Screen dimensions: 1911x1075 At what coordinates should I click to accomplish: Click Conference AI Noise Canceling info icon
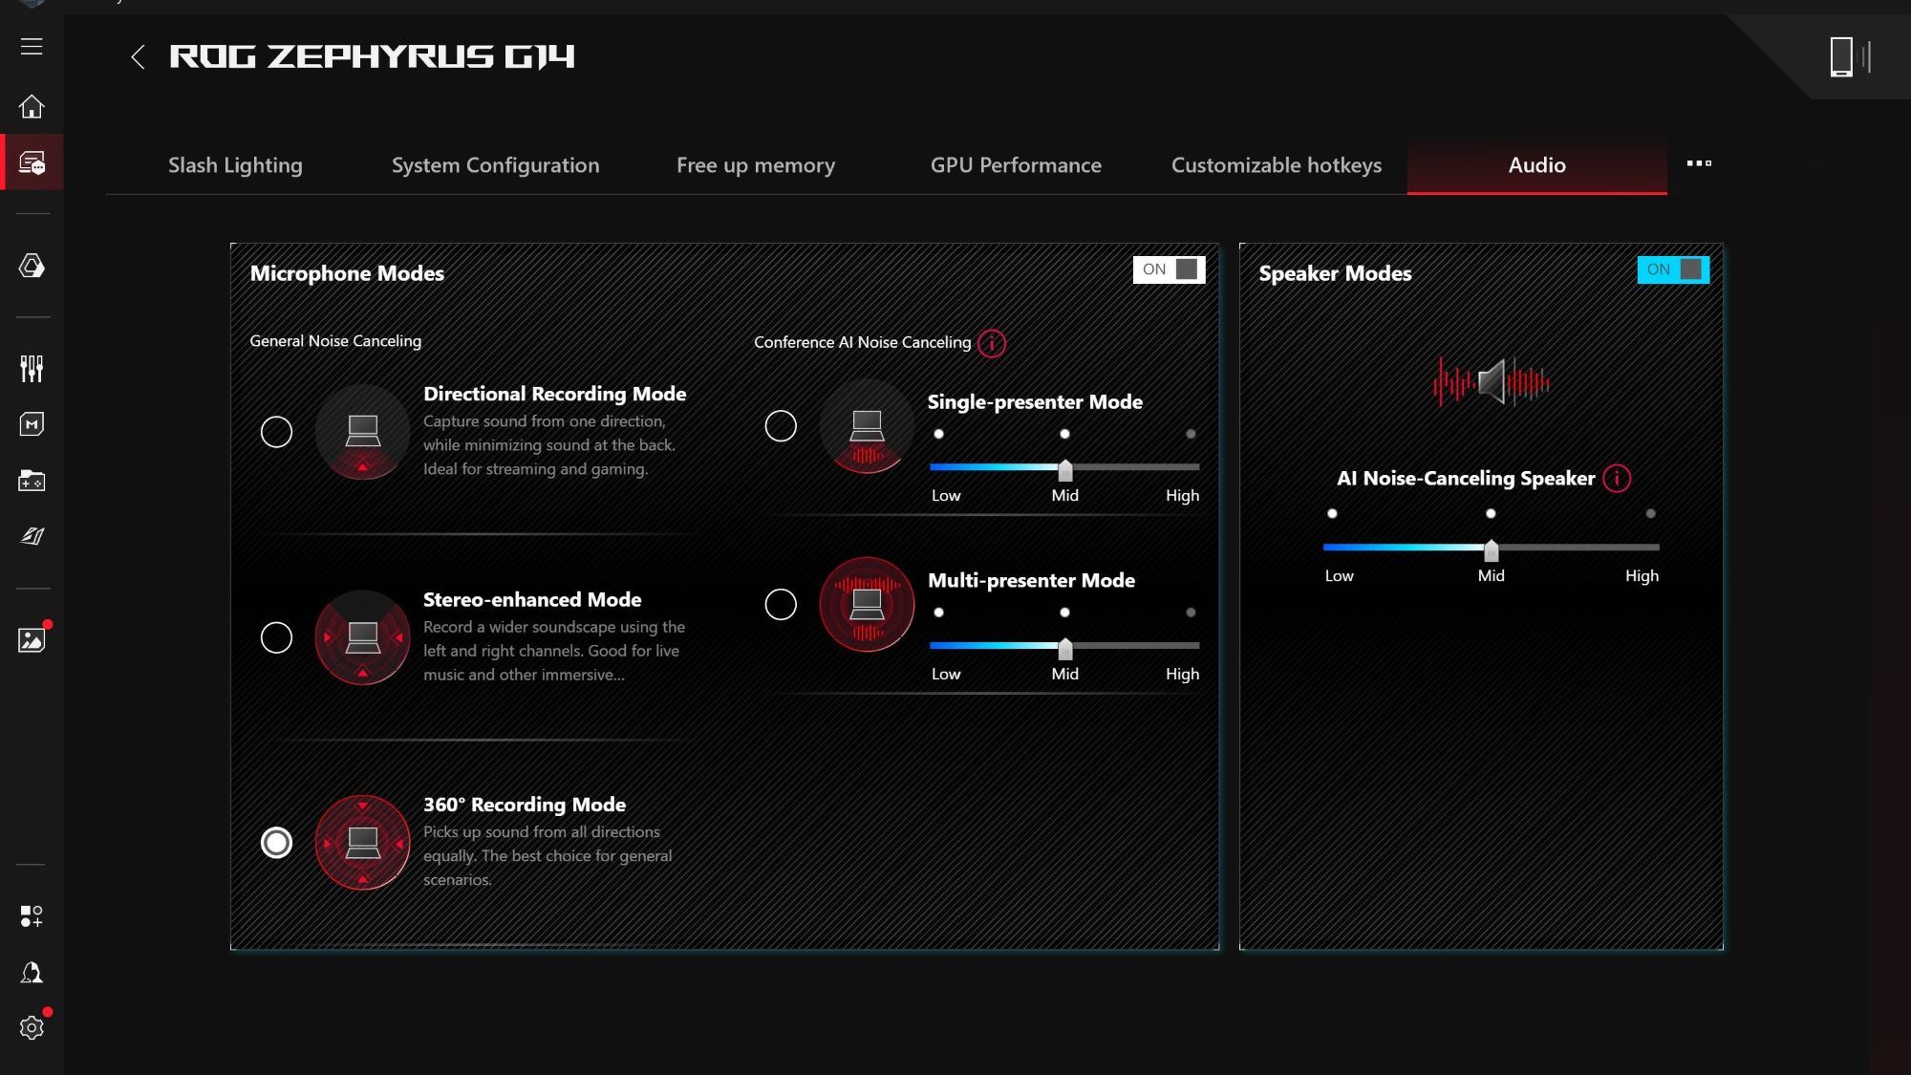pos(992,343)
